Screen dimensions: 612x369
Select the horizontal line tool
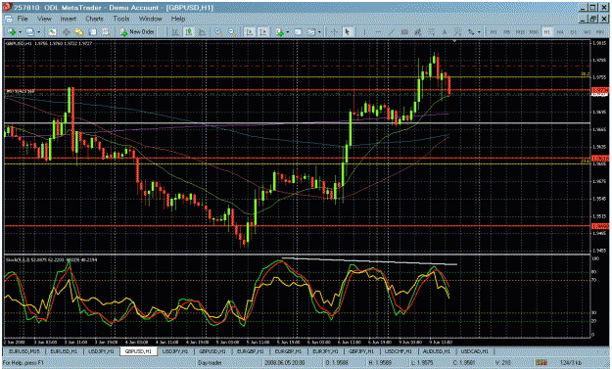(x=378, y=32)
